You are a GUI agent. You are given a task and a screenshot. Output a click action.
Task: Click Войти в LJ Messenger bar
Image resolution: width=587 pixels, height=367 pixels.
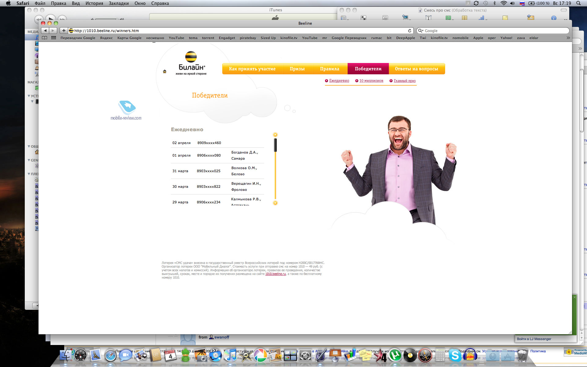tap(534, 339)
